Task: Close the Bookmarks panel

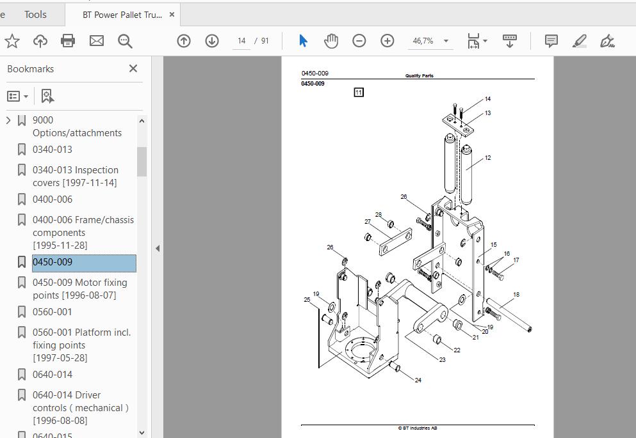Action: (133, 69)
